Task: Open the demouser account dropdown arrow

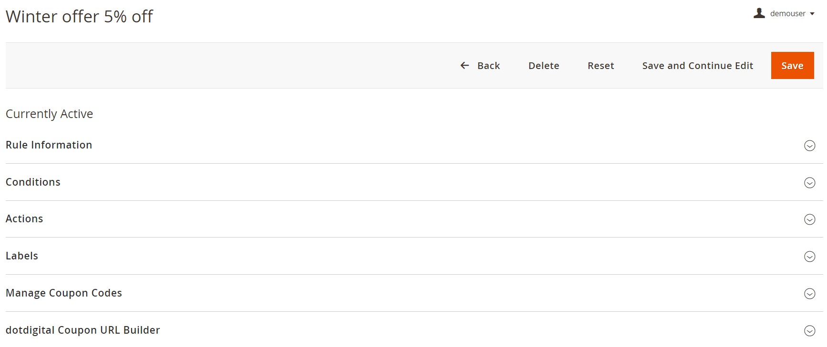Action: coord(812,14)
